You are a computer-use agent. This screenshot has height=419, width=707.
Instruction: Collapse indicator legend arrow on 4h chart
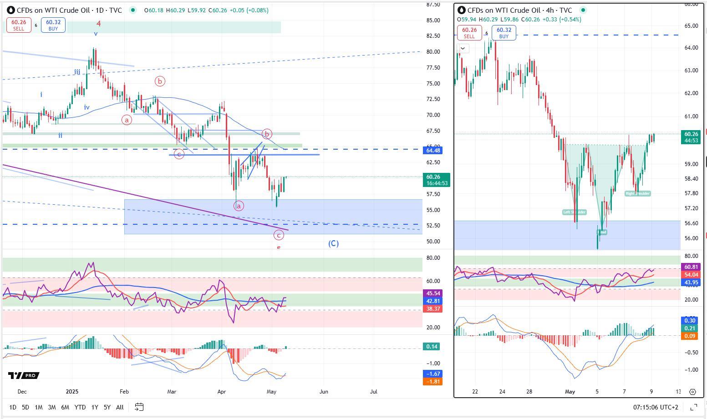pos(463,48)
